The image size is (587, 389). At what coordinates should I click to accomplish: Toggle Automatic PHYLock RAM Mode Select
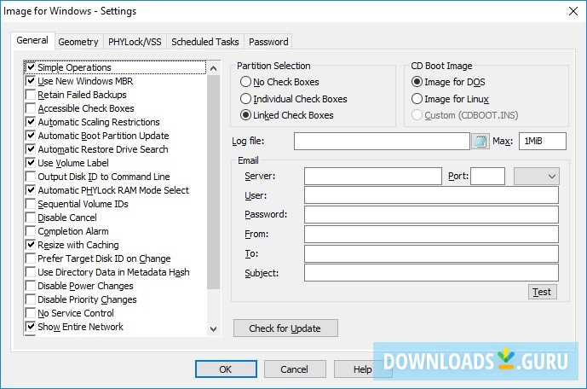31,190
